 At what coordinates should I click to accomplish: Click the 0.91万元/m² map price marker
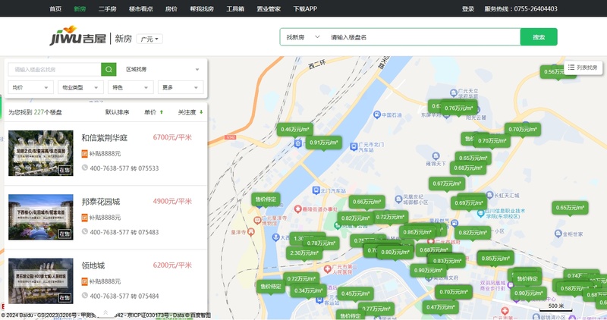click(x=324, y=143)
